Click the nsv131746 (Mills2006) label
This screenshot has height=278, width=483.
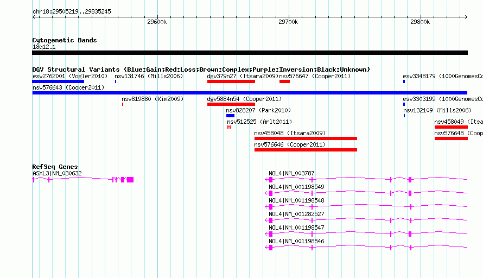pos(149,76)
